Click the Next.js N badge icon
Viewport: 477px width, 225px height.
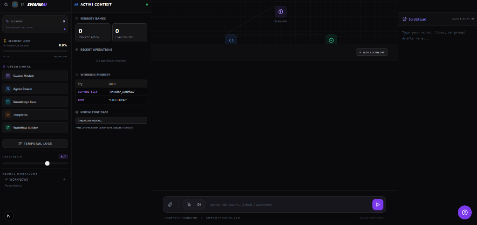tap(9, 216)
